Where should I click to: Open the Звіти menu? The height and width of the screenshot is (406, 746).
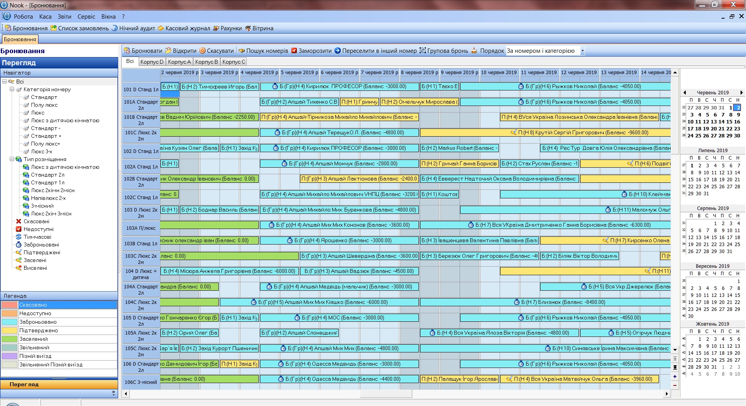(64, 17)
